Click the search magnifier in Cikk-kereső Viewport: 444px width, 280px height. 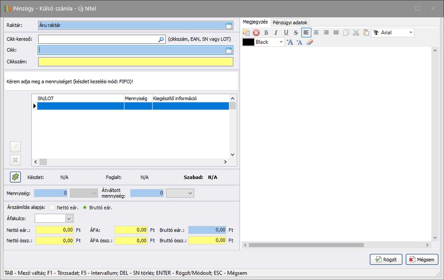(161, 39)
